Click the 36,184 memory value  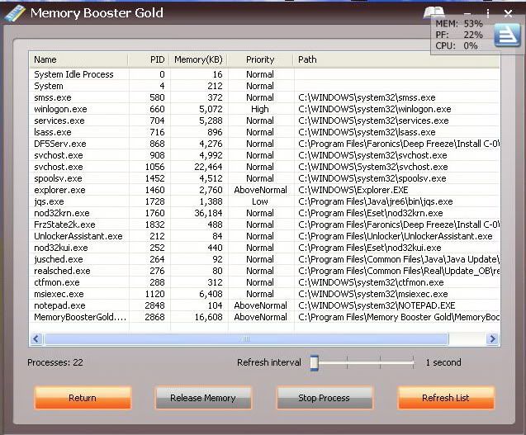click(208, 213)
